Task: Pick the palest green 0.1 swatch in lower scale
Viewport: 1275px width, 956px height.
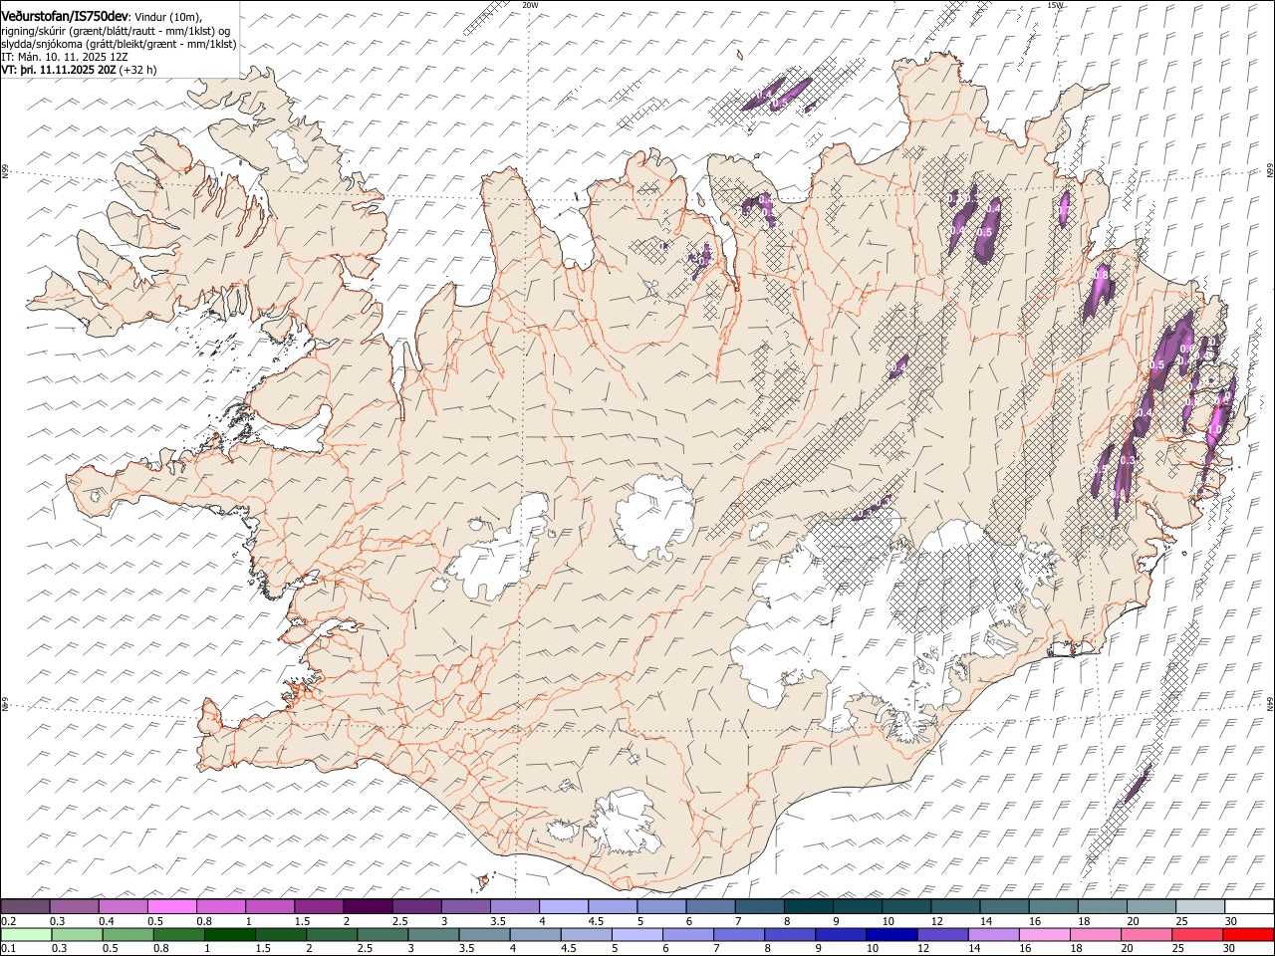Action: 26,935
